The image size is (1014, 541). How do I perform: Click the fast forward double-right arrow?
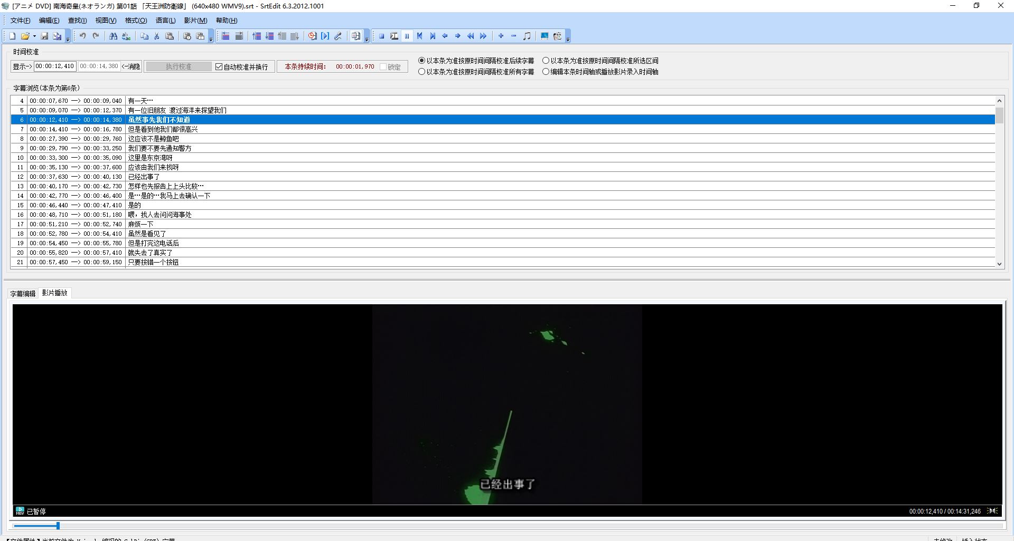point(483,36)
